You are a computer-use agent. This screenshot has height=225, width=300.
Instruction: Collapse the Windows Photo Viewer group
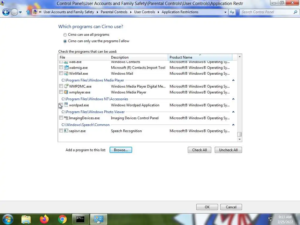point(233,112)
